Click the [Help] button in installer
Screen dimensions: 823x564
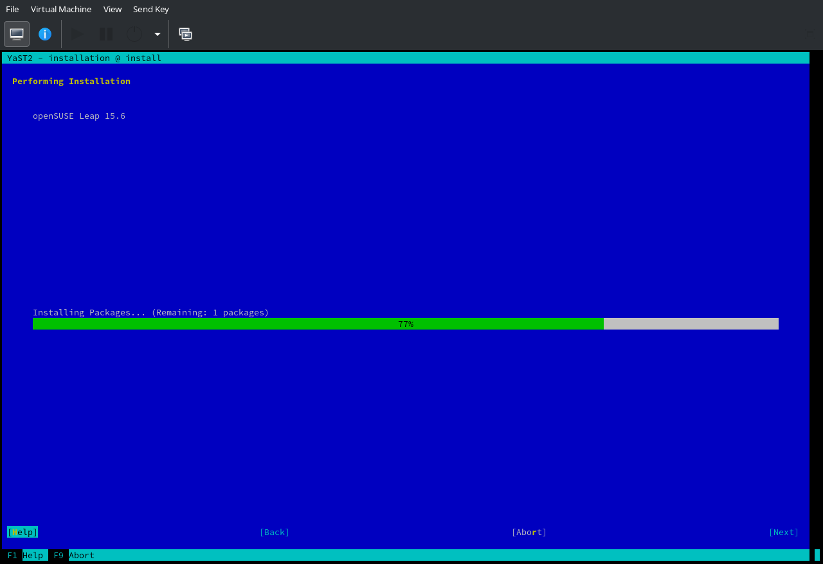pos(23,532)
